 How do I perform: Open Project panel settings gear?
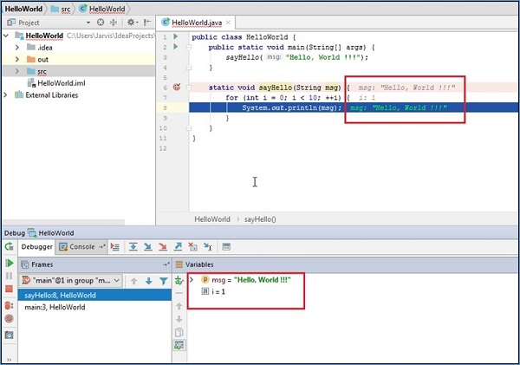pos(132,23)
